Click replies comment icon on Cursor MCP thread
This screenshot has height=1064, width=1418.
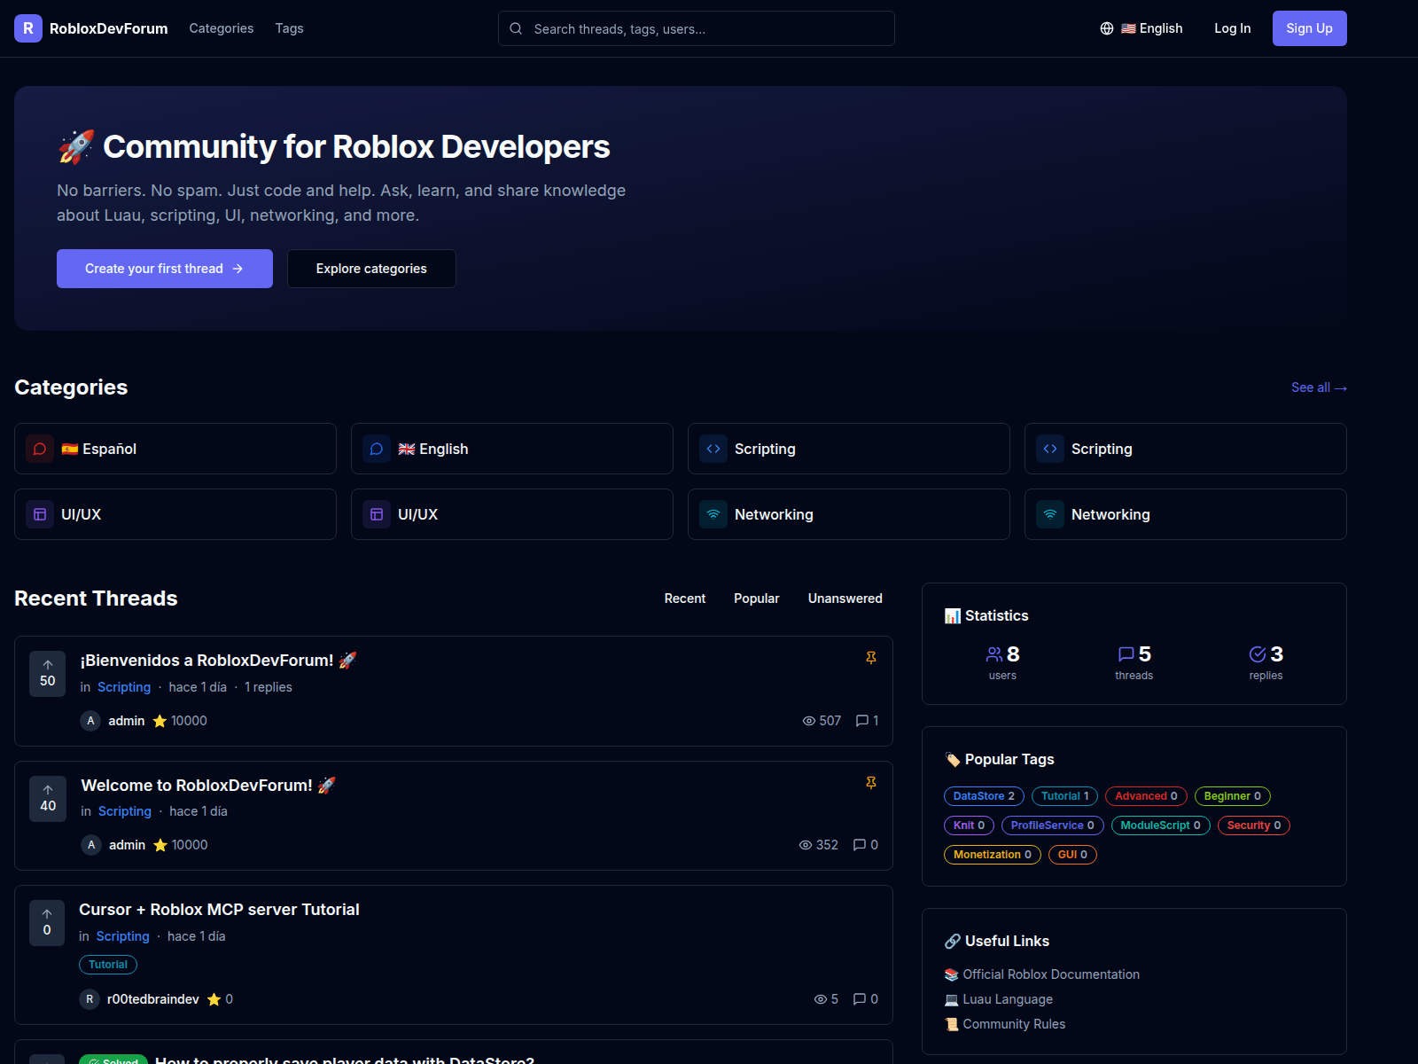click(860, 999)
